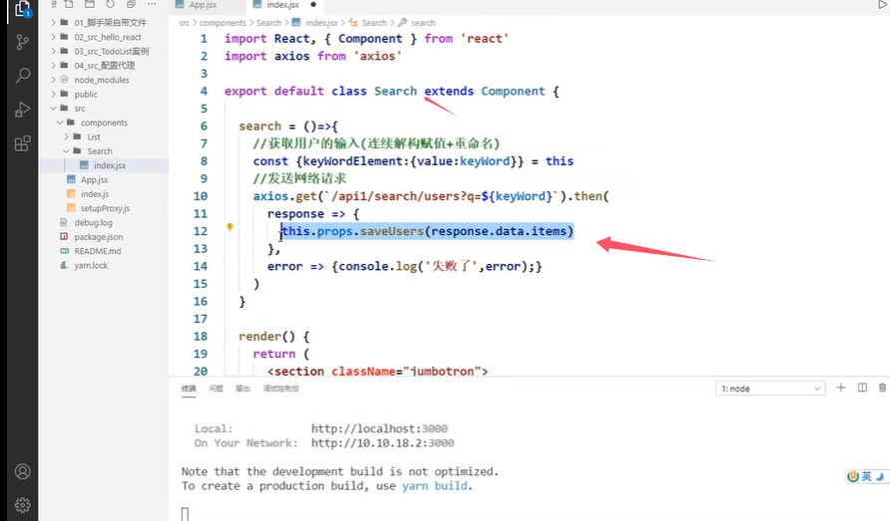This screenshot has width=890, height=521.
Task: Collapse the components folder
Action: point(105,123)
